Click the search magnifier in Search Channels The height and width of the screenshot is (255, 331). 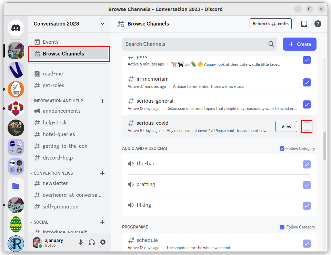point(271,44)
